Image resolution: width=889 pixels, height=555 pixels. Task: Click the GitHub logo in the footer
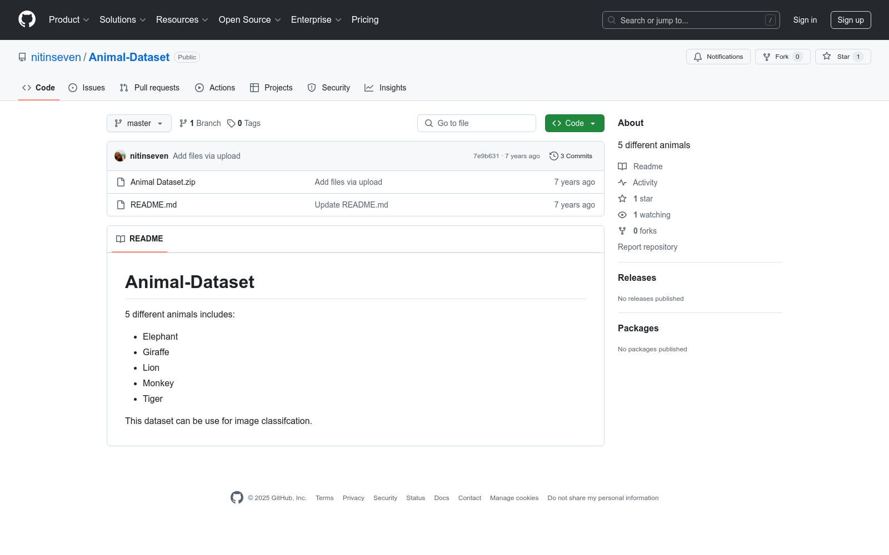[x=237, y=498]
